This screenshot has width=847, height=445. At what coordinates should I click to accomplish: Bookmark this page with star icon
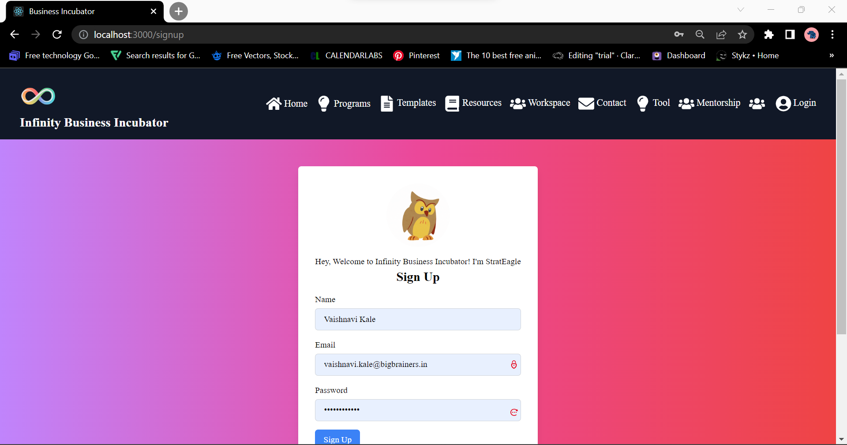click(x=742, y=34)
